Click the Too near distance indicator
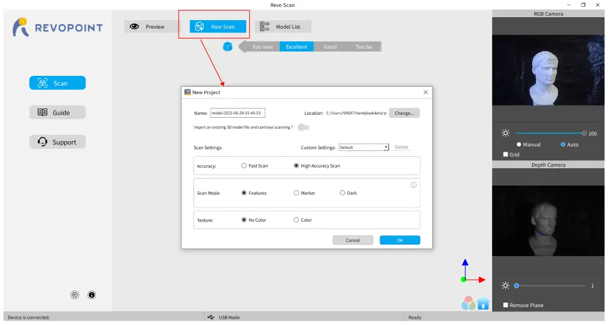The height and width of the screenshot is (325, 608). coord(262,47)
